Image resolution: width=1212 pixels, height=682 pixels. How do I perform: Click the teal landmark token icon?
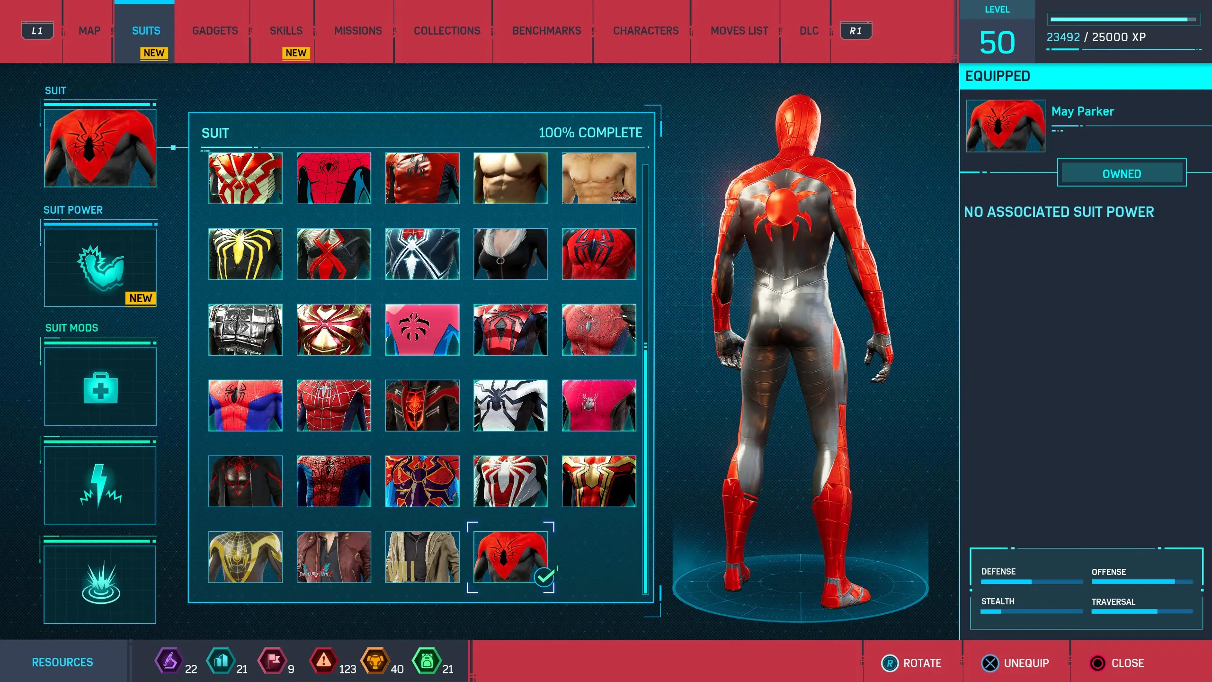pos(221,661)
